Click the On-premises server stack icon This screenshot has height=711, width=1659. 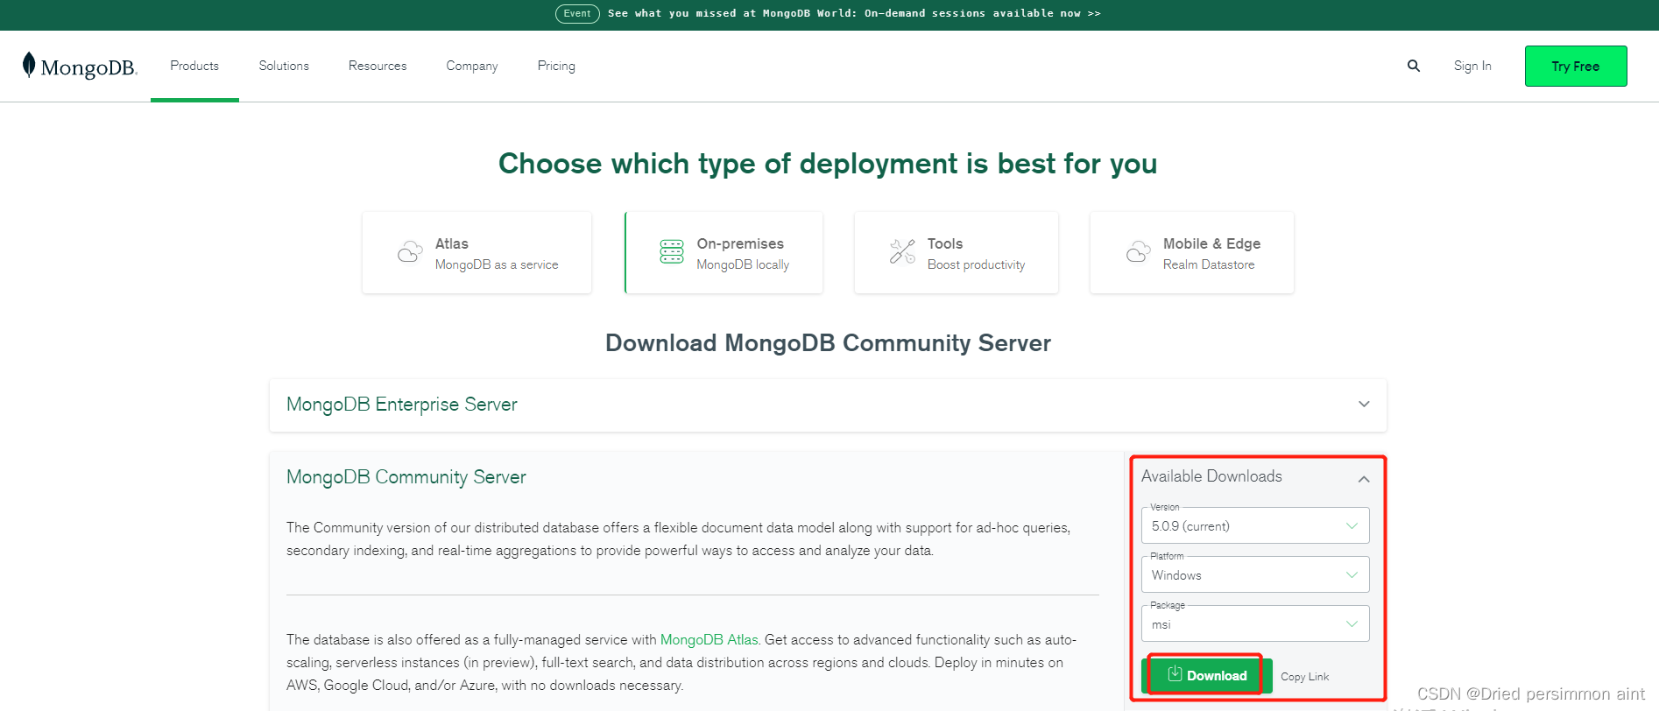[672, 252]
